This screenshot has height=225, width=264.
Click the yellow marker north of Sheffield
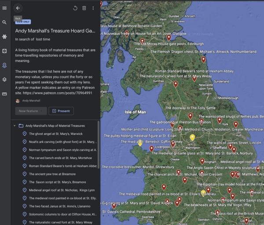(192, 138)
